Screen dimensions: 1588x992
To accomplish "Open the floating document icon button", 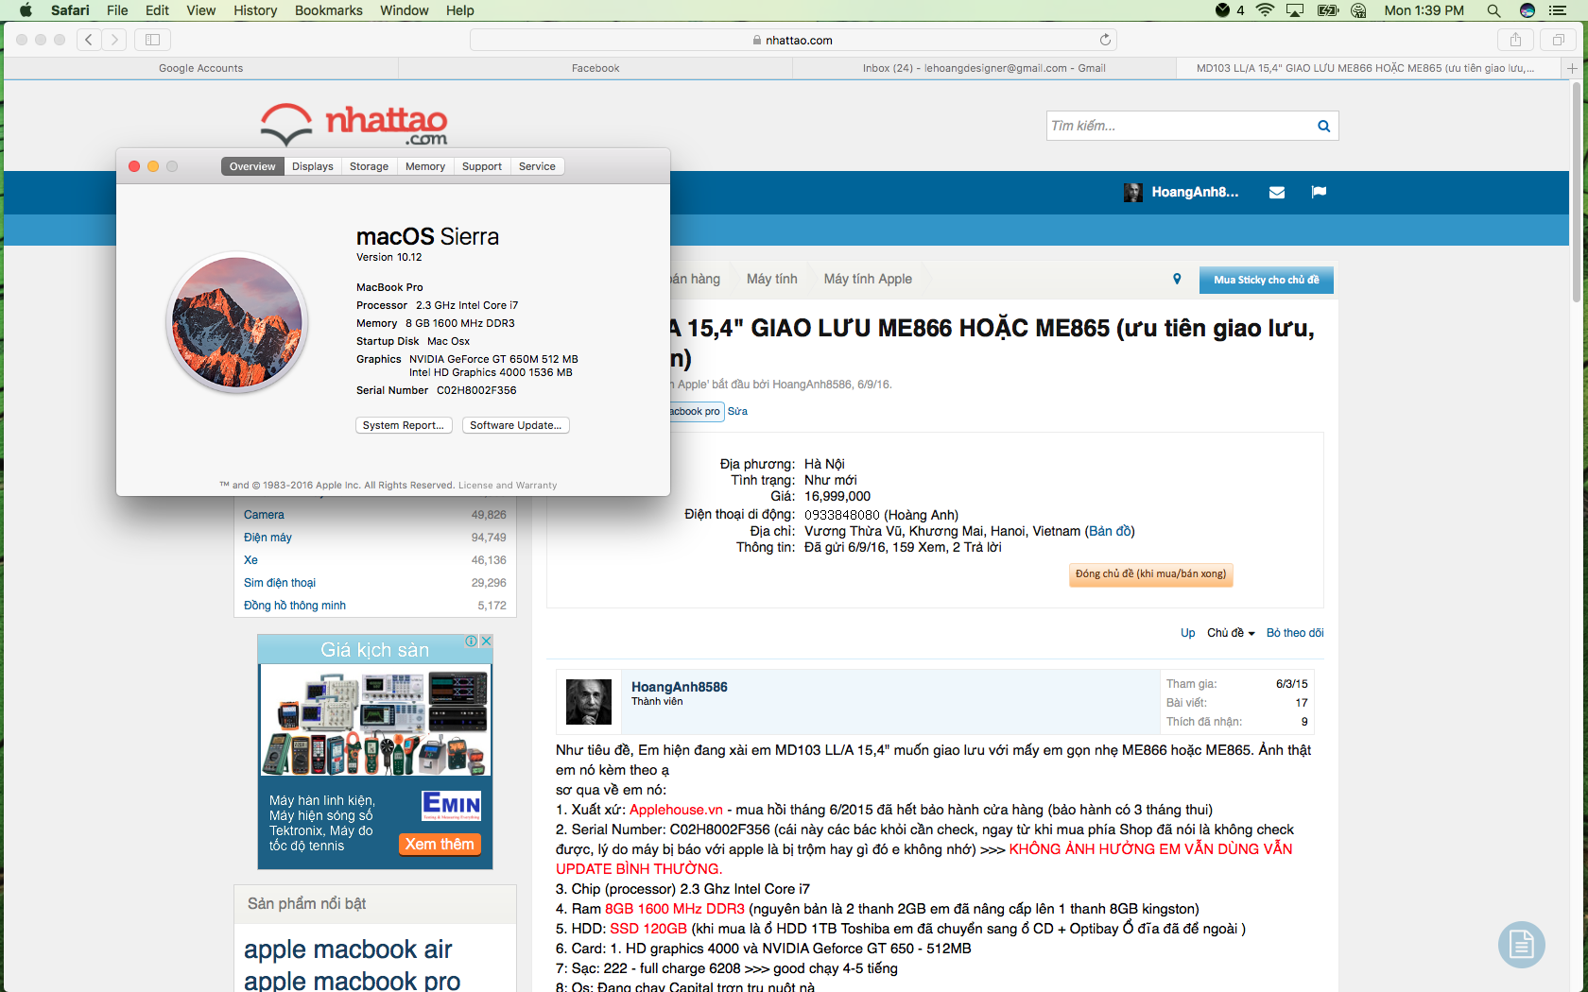I will [x=1521, y=944].
